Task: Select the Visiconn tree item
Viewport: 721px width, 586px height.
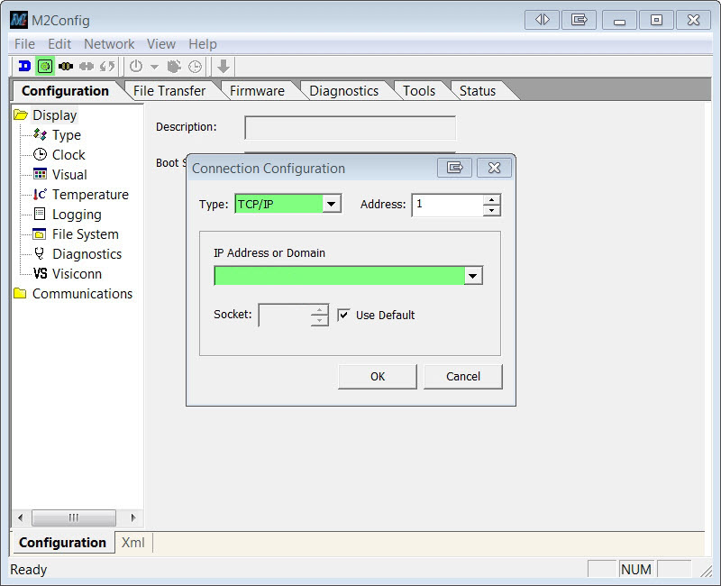Action: click(77, 274)
